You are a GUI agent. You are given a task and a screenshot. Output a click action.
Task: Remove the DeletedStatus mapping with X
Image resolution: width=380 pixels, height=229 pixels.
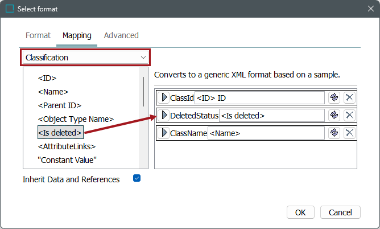pos(349,115)
